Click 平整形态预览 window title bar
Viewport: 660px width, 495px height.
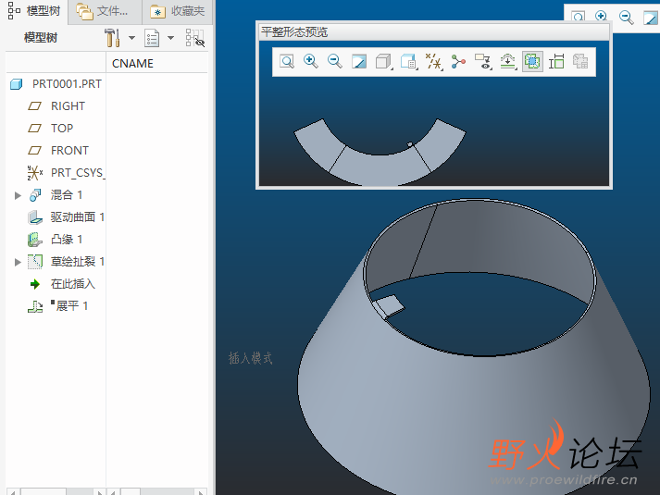pos(433,32)
